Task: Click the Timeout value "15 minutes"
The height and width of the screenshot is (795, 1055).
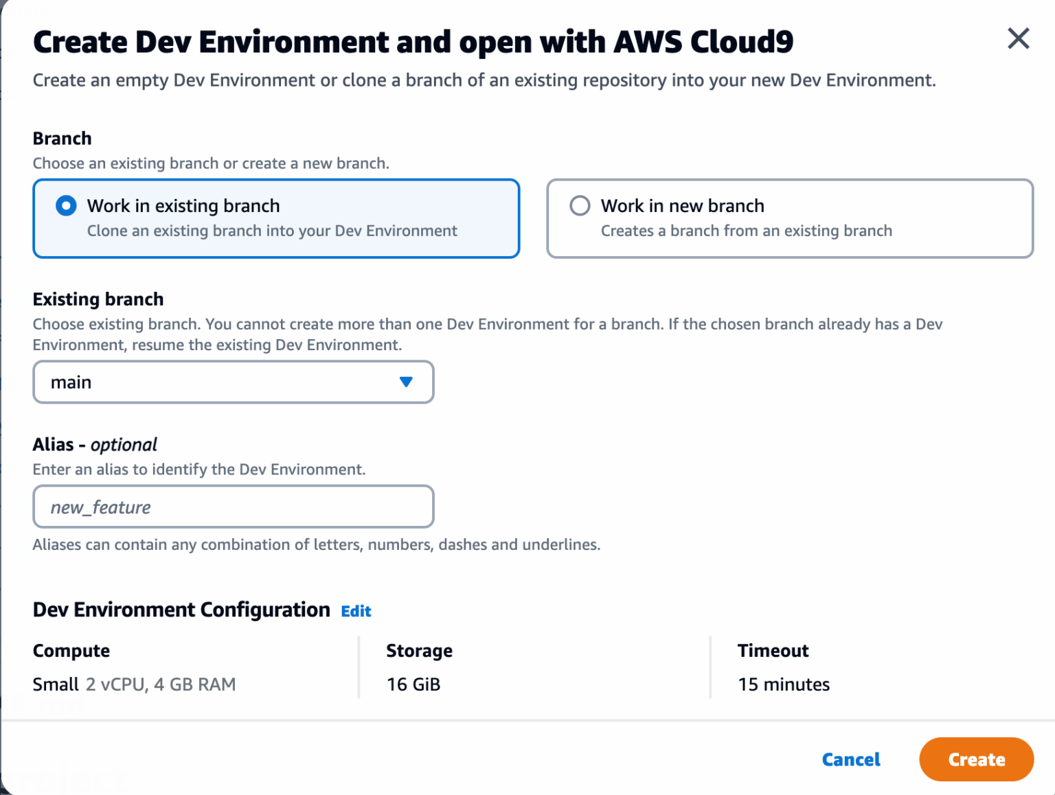Action: (783, 684)
